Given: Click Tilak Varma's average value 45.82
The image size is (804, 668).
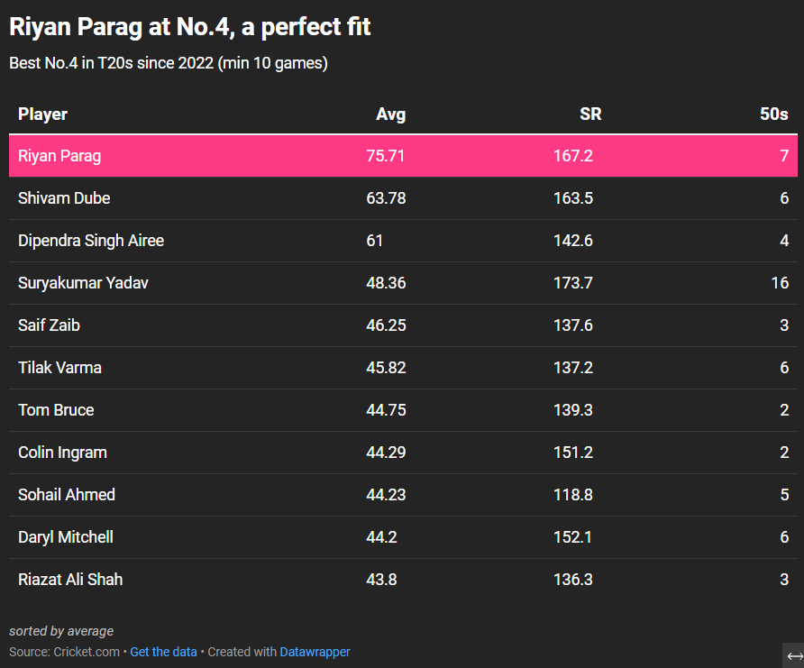Looking at the screenshot, I should [x=386, y=368].
